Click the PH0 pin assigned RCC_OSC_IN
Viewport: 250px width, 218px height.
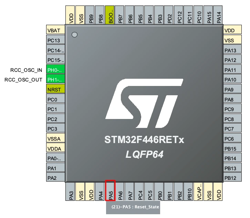pos(55,69)
